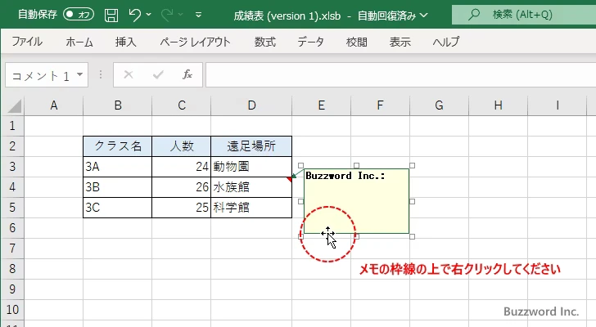596x327 pixels.
Task: Open the ページ レイアウト tab
Action: (195, 42)
